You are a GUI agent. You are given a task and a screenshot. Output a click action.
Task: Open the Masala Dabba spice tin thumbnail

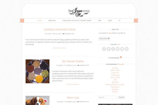point(37,71)
